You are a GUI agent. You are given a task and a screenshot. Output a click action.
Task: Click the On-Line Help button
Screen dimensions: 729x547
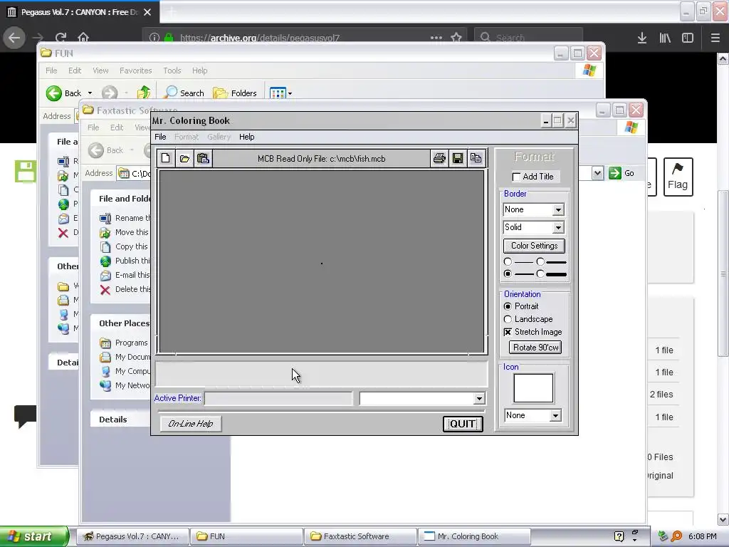pos(191,424)
